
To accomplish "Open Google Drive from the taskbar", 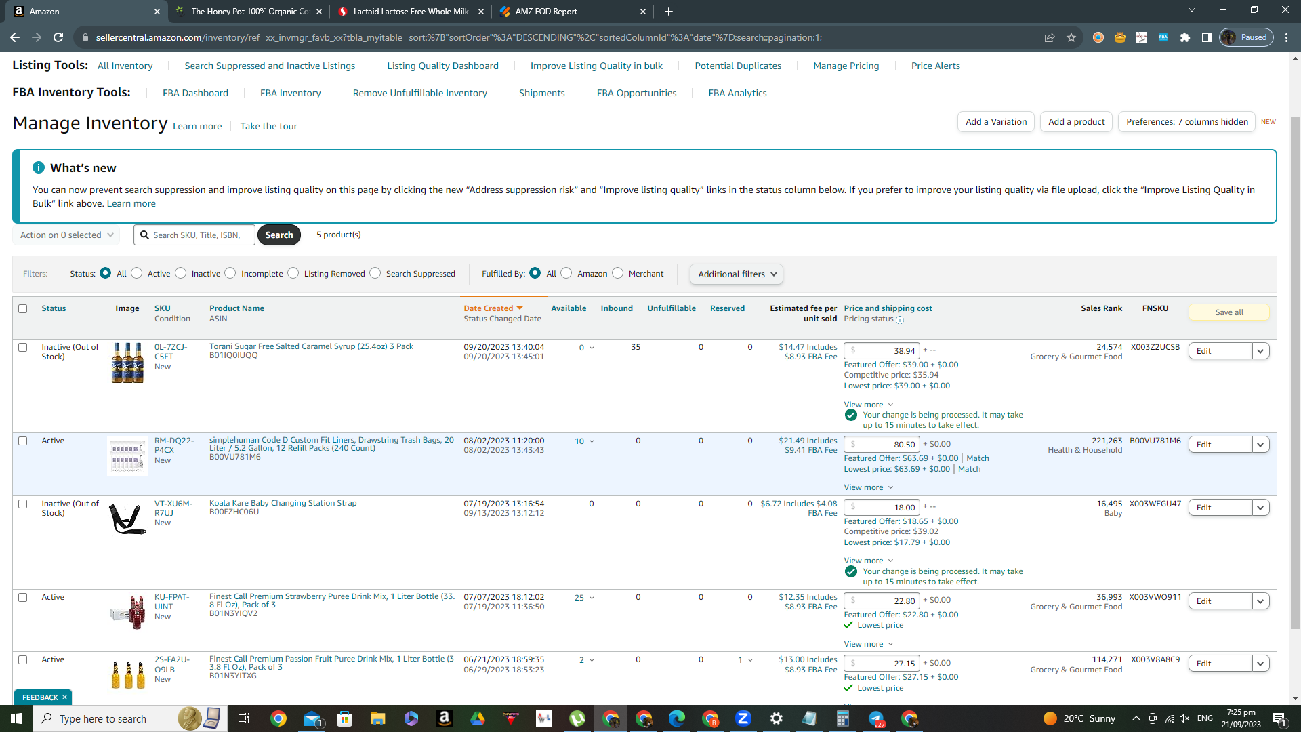I will pyautogui.click(x=478, y=718).
